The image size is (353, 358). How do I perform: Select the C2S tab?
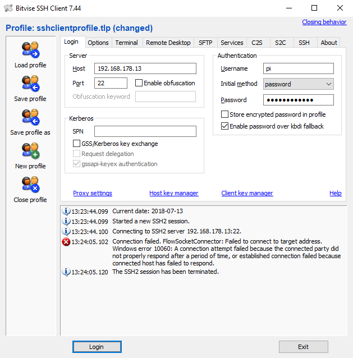tap(257, 43)
